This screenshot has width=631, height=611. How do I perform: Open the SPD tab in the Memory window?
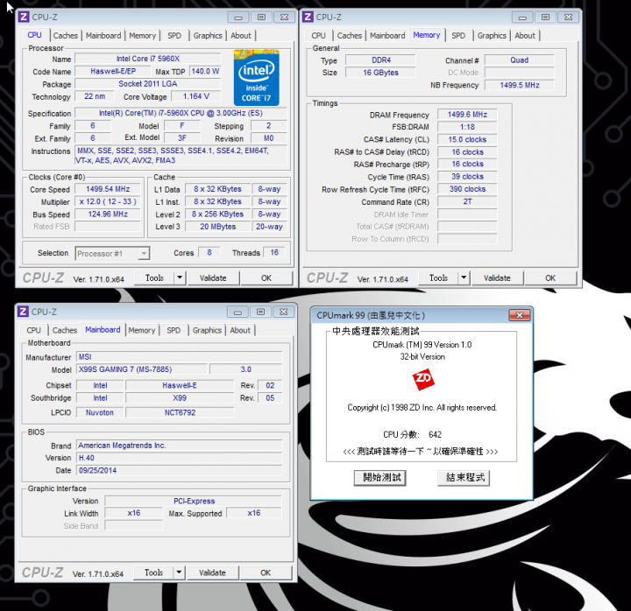click(458, 36)
